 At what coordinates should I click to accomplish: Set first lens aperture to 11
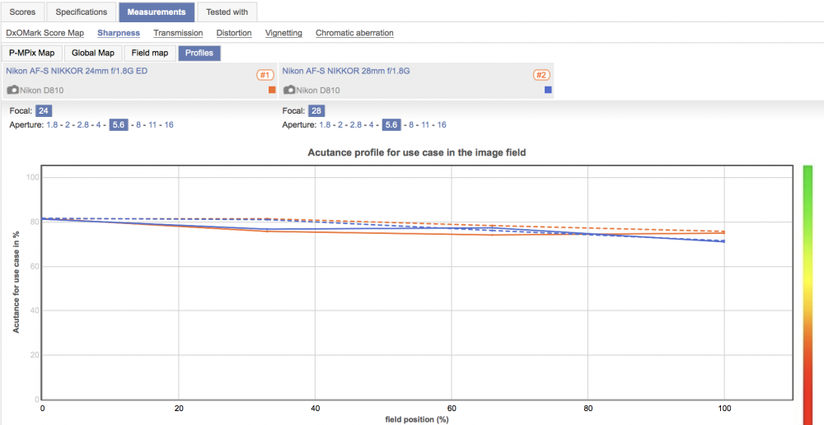coord(153,125)
